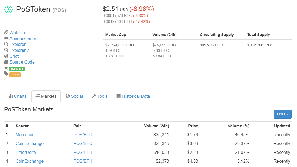Viewport: 297px width, 167px height.
Task: Click the green Rank 678 badge
Action: 17,69
